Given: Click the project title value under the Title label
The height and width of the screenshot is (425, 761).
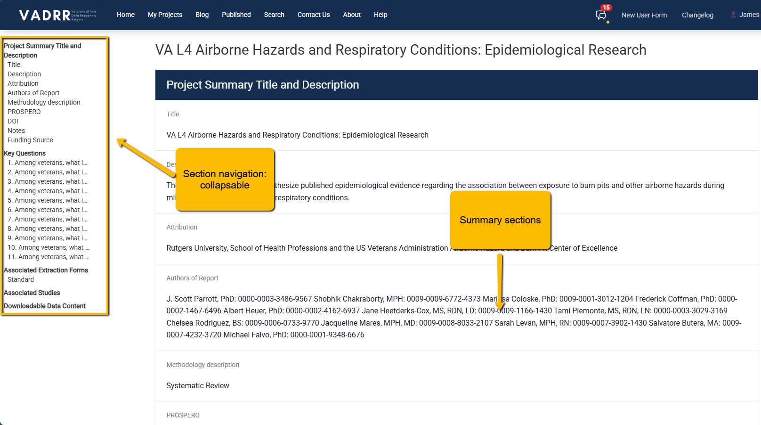Looking at the screenshot, I should click(298, 135).
